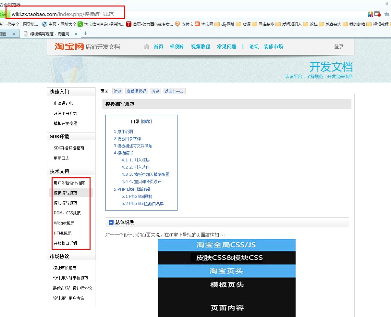Open 常见问题 in the site navigation
The height and width of the screenshot is (317, 391).
[226, 46]
